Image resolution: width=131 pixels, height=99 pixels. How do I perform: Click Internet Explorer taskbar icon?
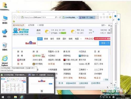[22, 97]
